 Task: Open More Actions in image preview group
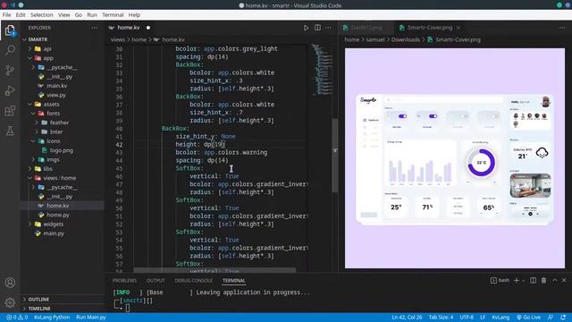562,28
